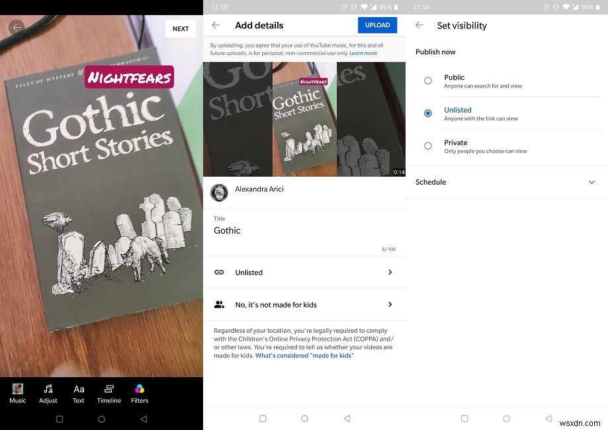Tap battery icon in Set visibility status bar
This screenshot has height=430, width=608.
[597, 7]
